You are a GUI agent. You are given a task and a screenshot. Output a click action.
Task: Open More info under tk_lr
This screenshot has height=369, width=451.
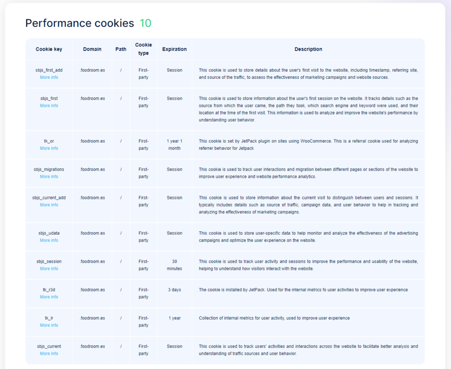49,325
